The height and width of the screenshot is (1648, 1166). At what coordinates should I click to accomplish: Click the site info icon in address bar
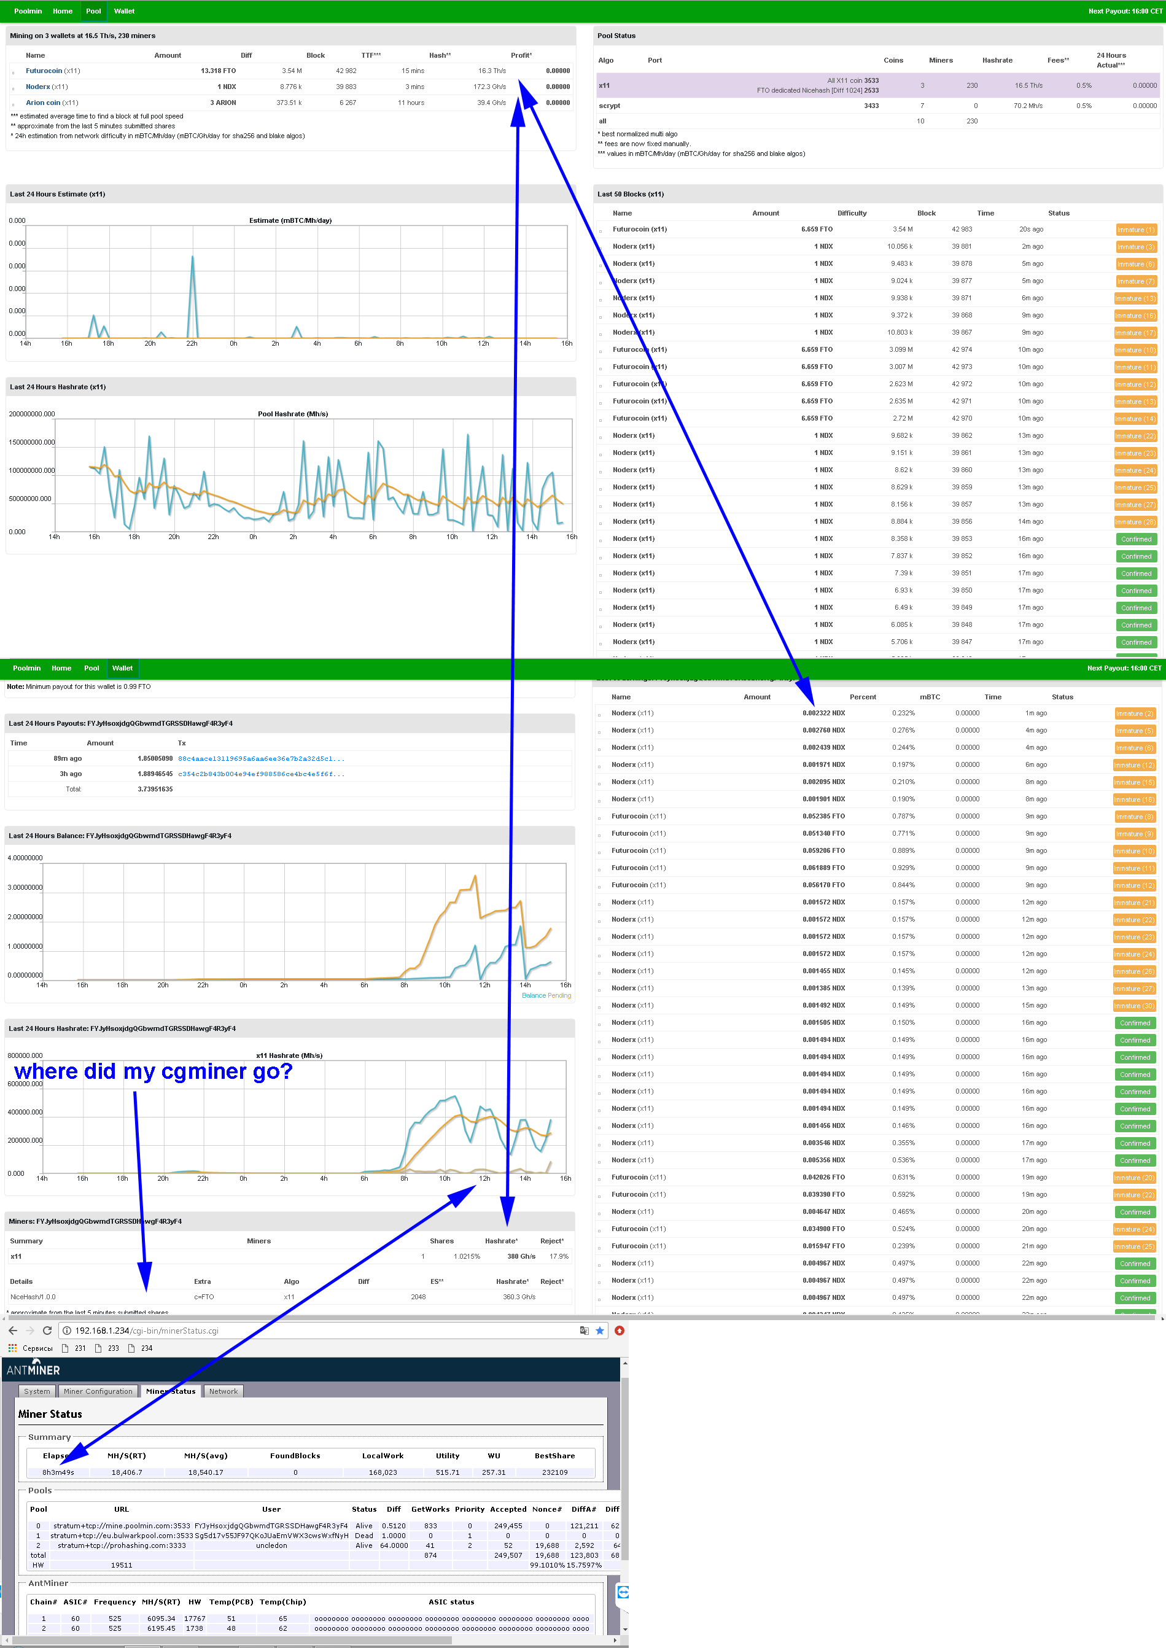point(67,1330)
